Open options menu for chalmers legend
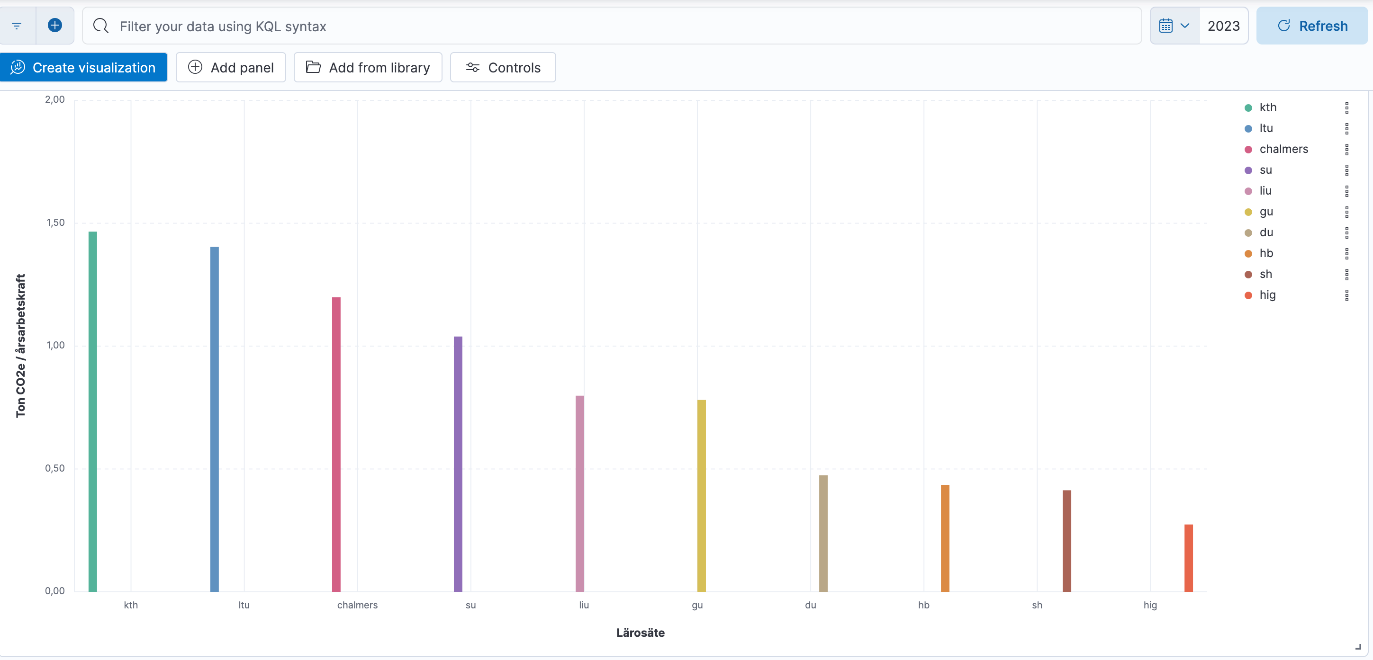This screenshot has height=660, width=1373. [x=1346, y=149]
